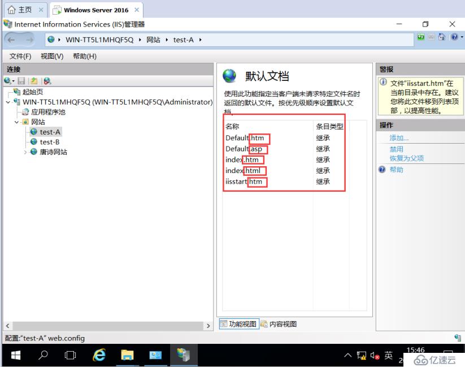Screen dimensions: 465x367
Task: Select iisstart.htm in default documents list
Action: tap(244, 182)
